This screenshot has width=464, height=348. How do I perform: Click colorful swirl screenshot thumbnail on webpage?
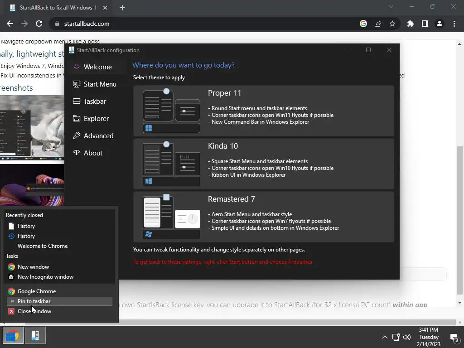tap(32, 185)
